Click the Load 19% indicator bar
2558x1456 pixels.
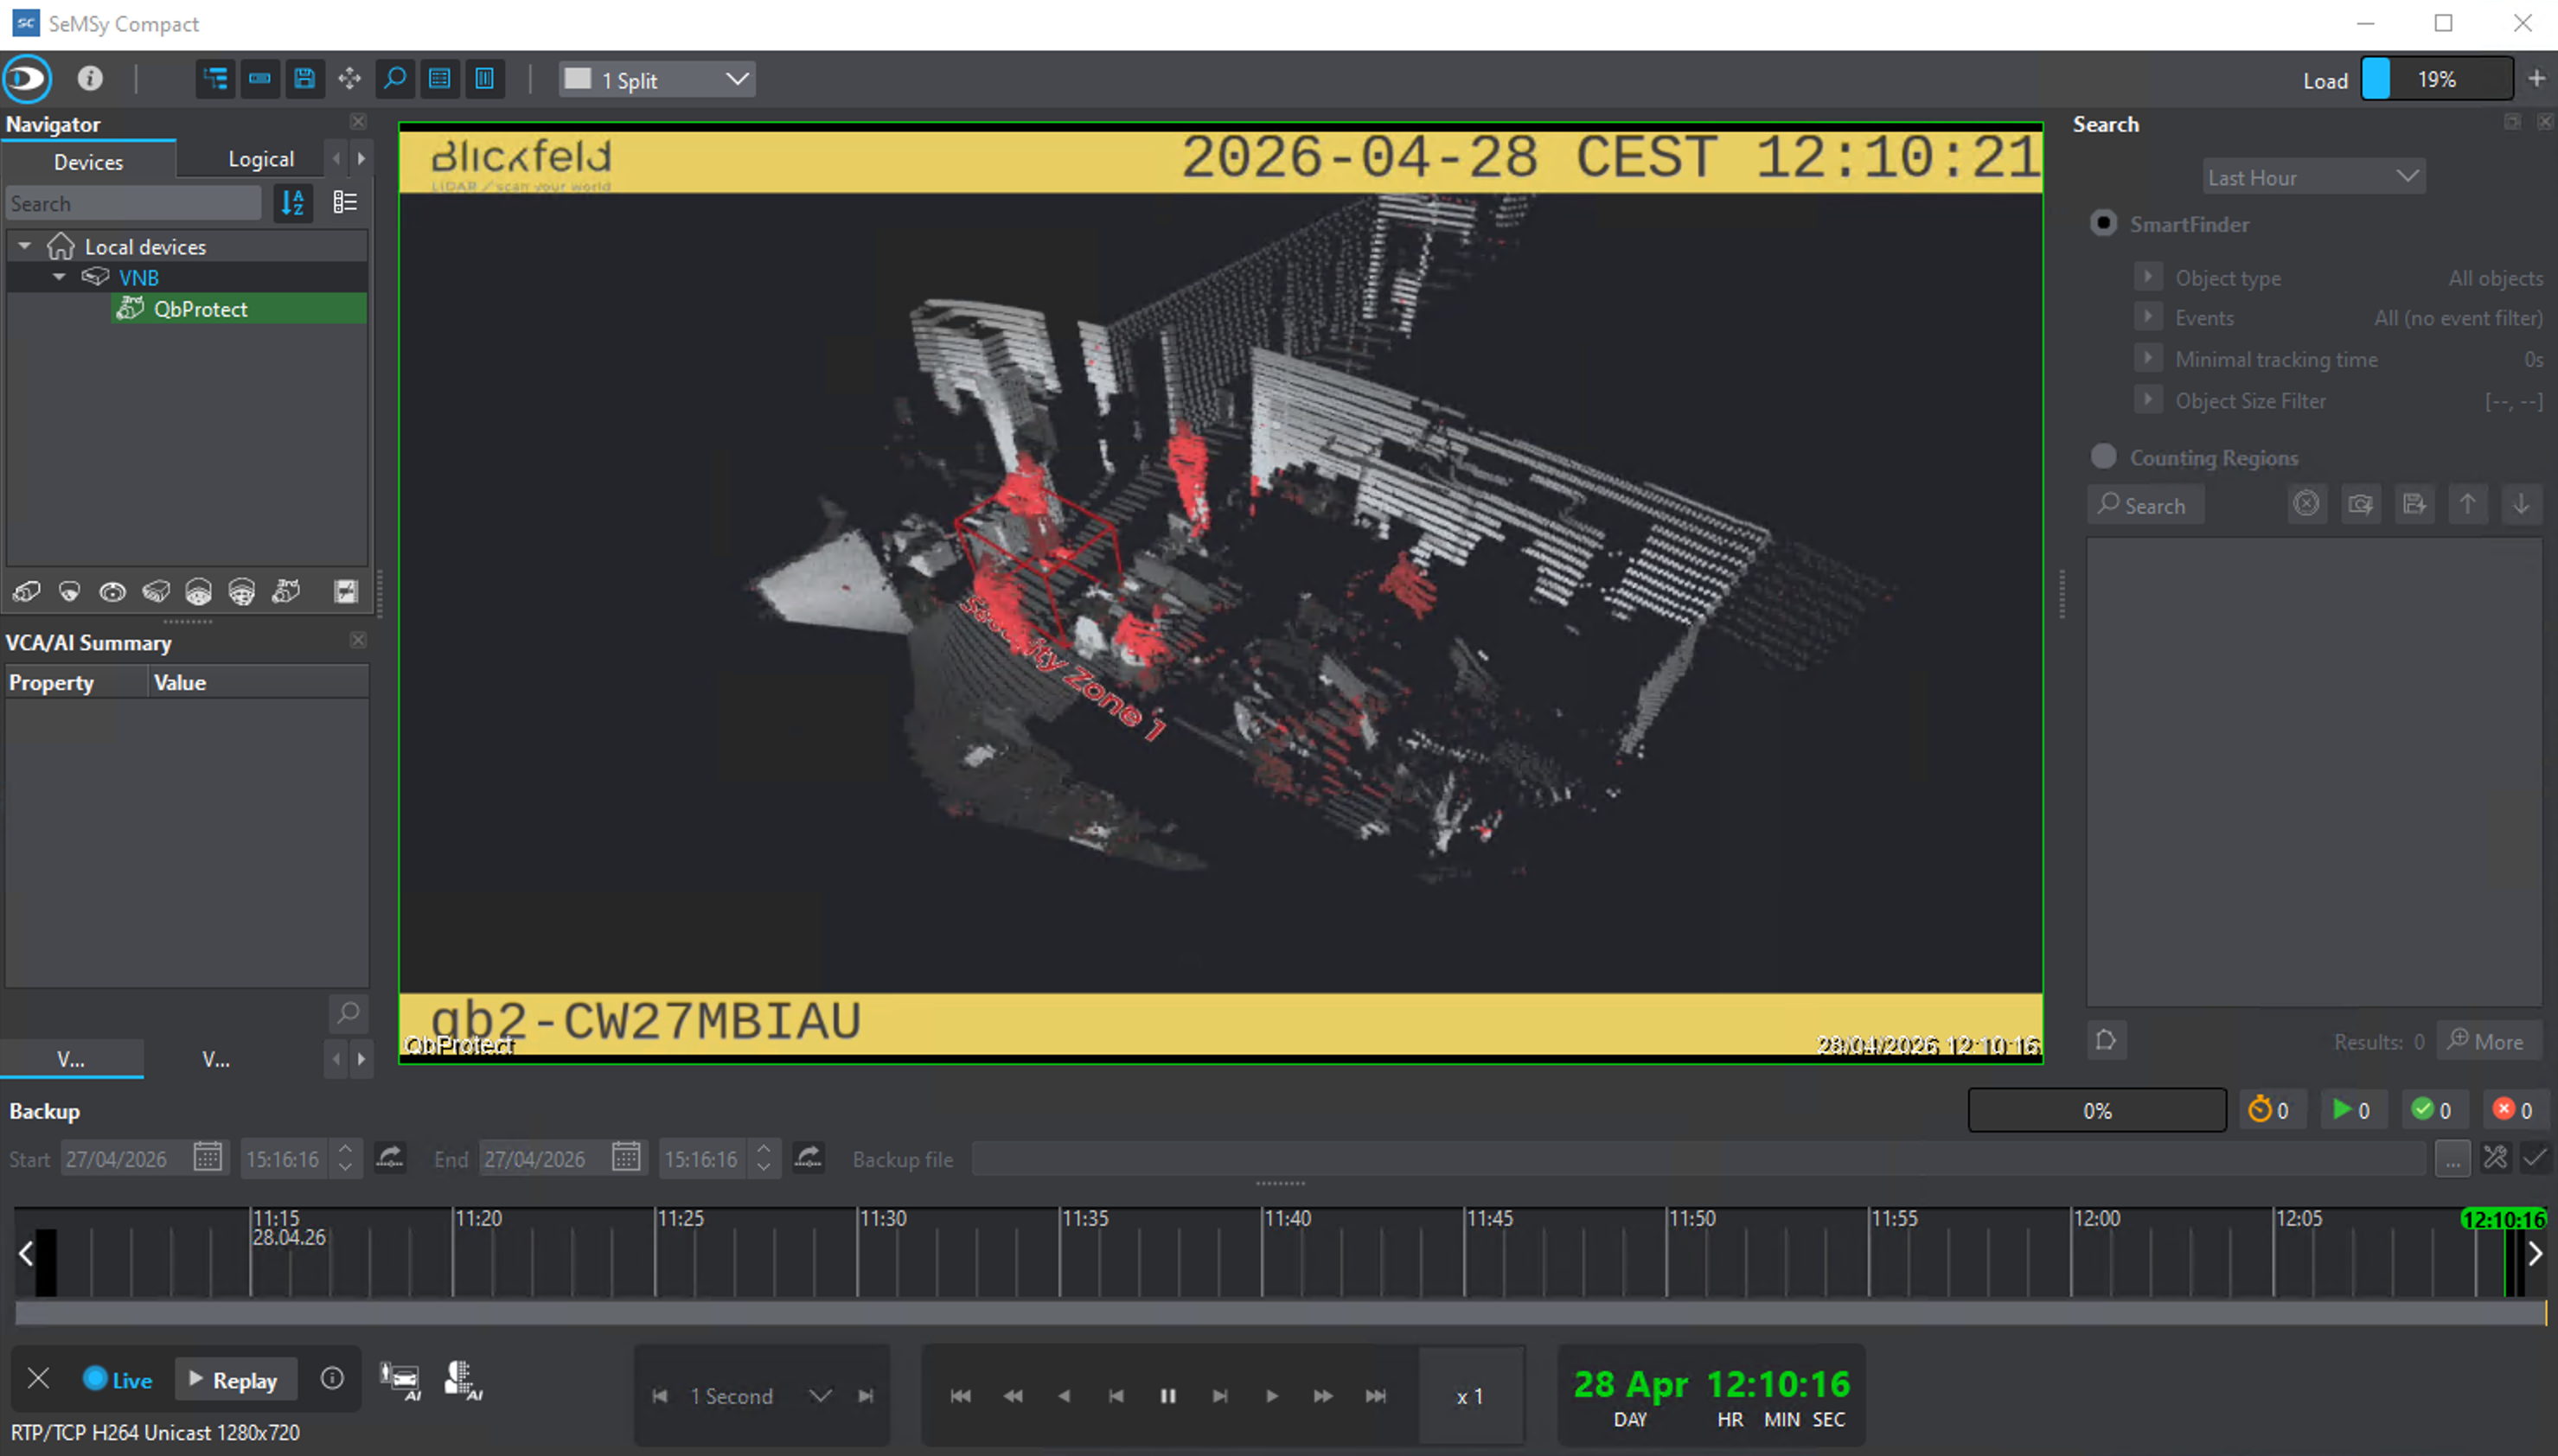pos(2437,79)
